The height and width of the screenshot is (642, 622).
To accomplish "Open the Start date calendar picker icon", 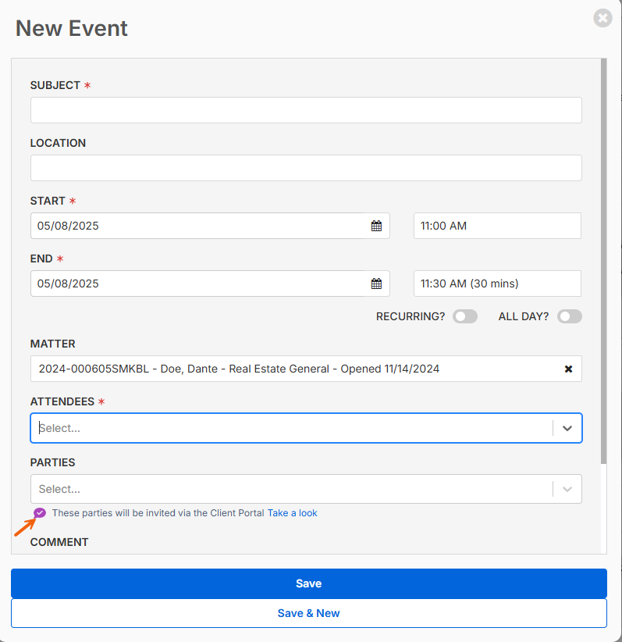I will (376, 226).
